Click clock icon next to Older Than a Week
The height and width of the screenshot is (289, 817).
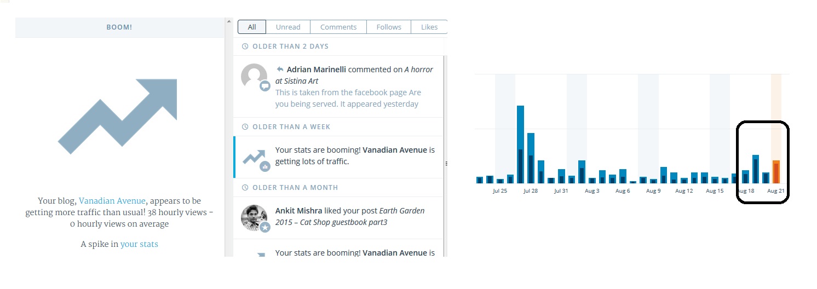245,127
